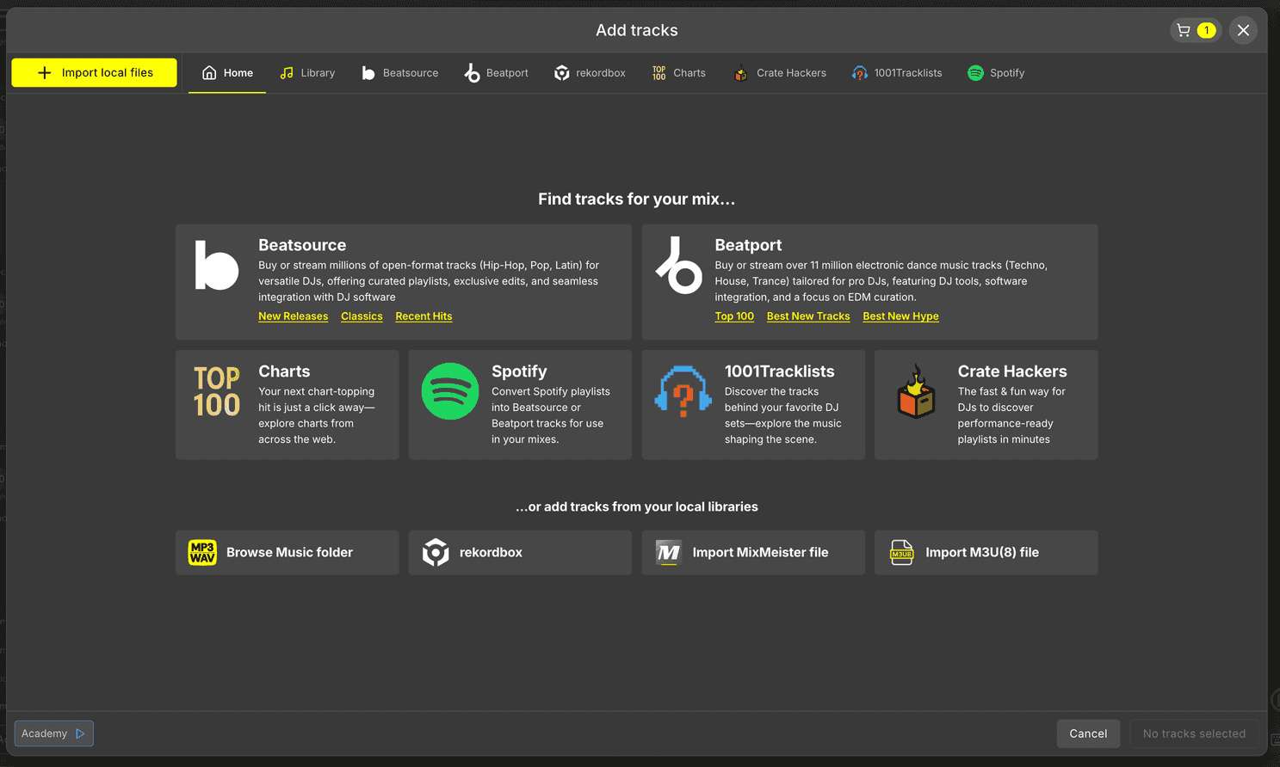Screen dimensions: 1280x767
Task: Click the rekordbox hexagon icon
Action: coord(436,552)
